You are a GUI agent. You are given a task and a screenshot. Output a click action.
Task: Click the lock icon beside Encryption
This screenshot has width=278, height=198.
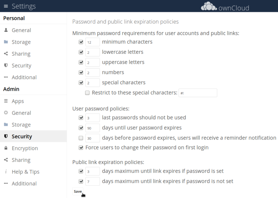tap(6, 148)
